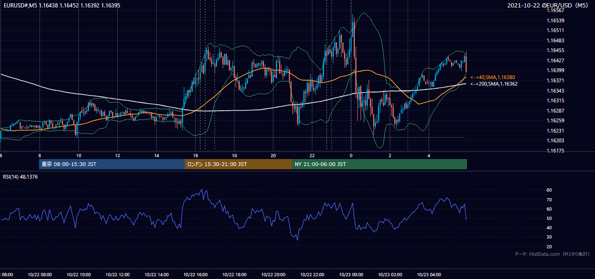The image size is (595, 279).
Task: Click hour label 8 above session bars
Action: coord(40,155)
